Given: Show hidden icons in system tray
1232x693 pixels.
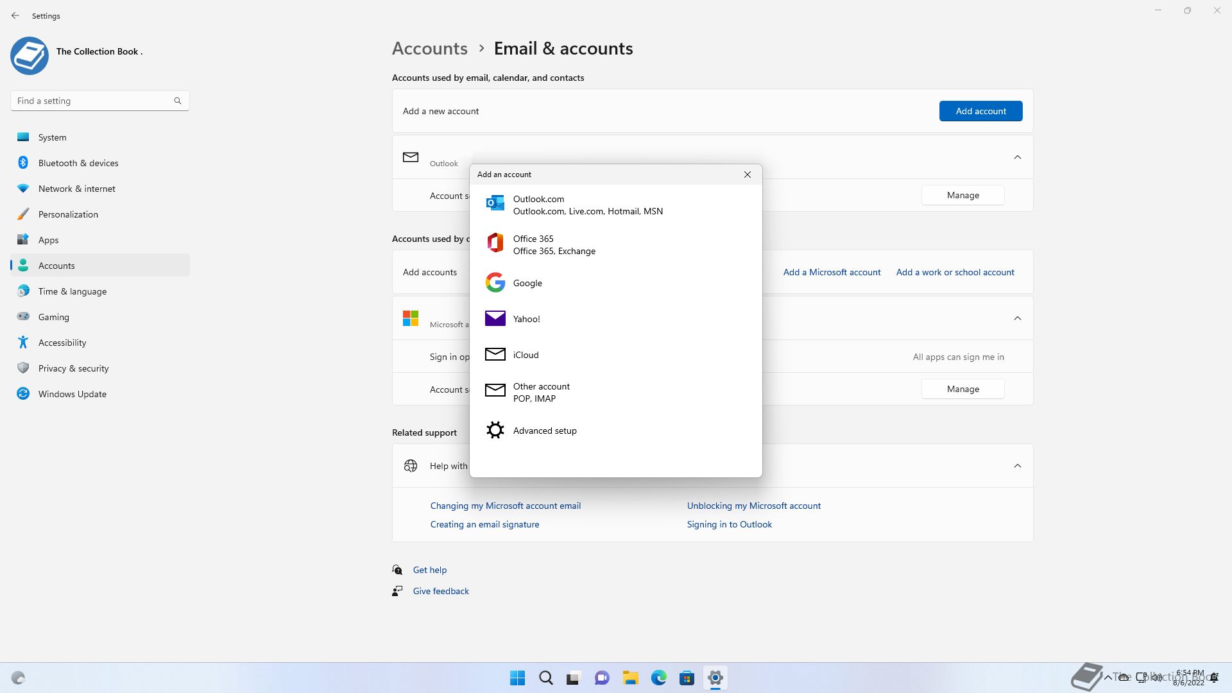Looking at the screenshot, I should 1108,678.
